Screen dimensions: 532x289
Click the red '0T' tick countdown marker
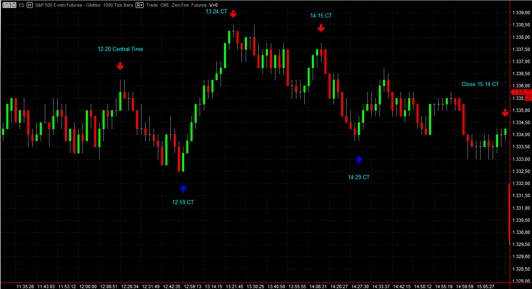click(529, 98)
